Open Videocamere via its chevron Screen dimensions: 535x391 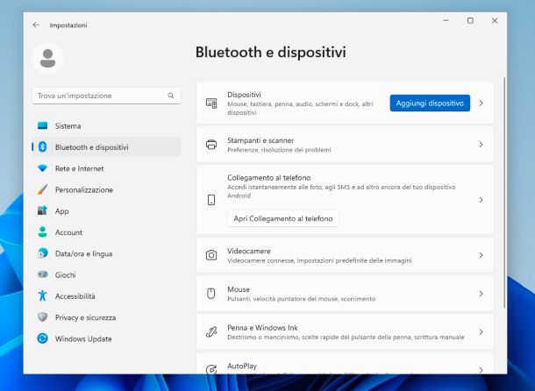pyautogui.click(x=481, y=255)
